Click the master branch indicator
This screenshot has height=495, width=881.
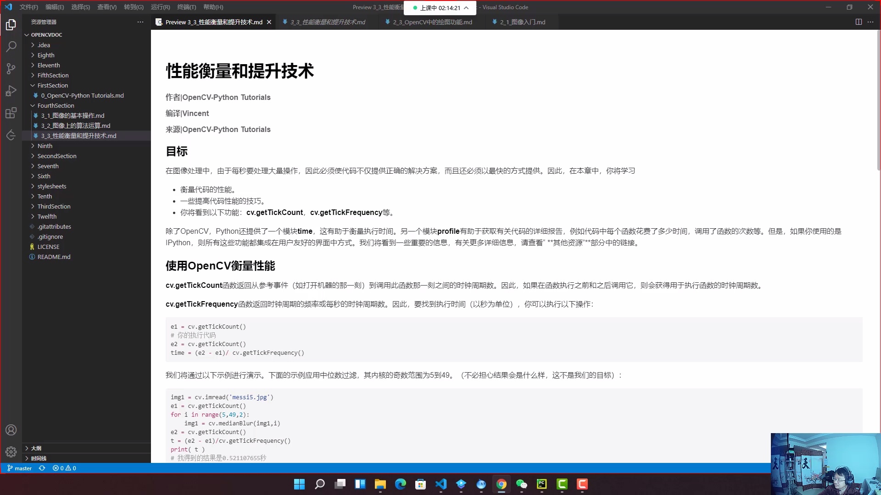pyautogui.click(x=19, y=468)
